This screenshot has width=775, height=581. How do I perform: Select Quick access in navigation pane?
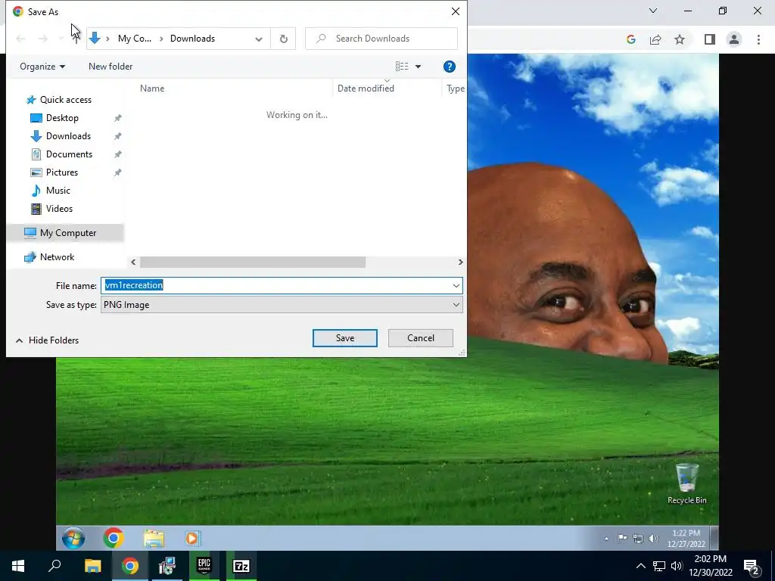(65, 100)
